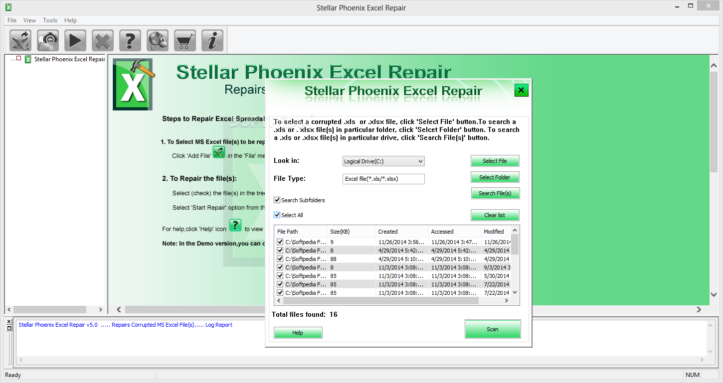Uncheck the row modified 9/3/2014
The height and width of the screenshot is (383, 723).
[x=280, y=267]
